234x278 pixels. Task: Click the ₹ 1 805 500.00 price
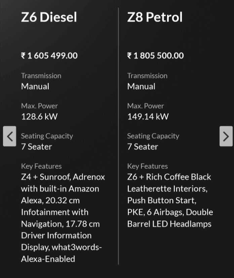coord(155,56)
